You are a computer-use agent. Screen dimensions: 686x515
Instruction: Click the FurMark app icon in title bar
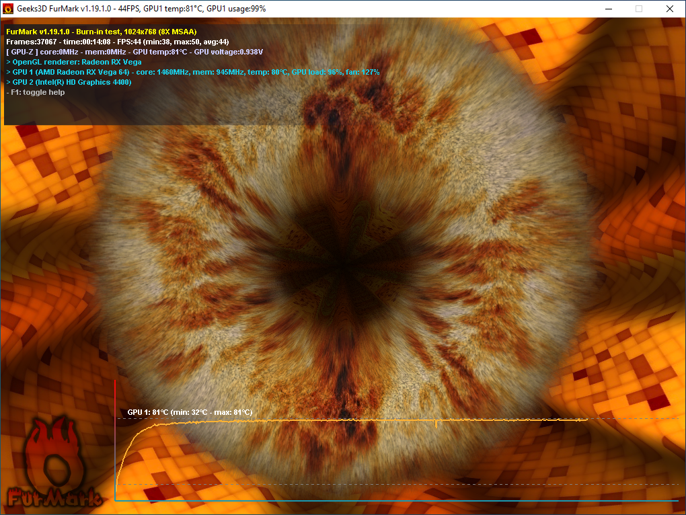[8, 9]
